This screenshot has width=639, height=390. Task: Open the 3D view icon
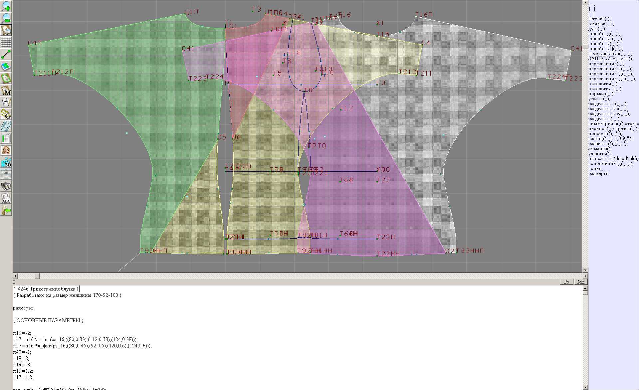point(6,162)
